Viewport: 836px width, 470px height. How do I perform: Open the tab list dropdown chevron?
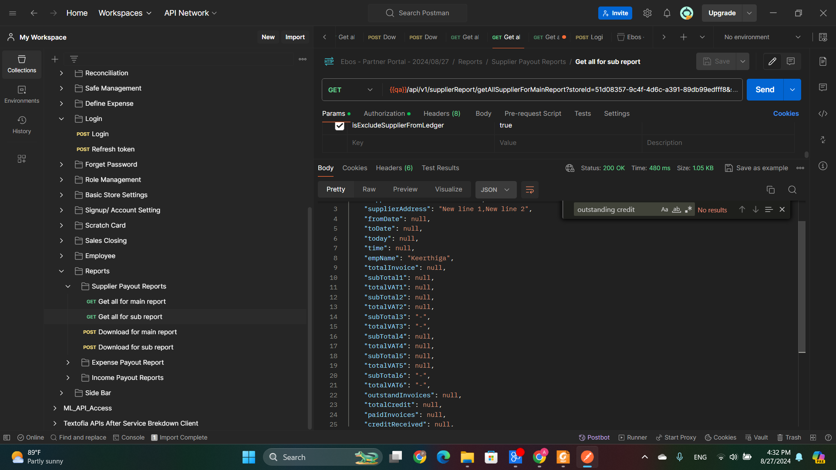tap(702, 37)
